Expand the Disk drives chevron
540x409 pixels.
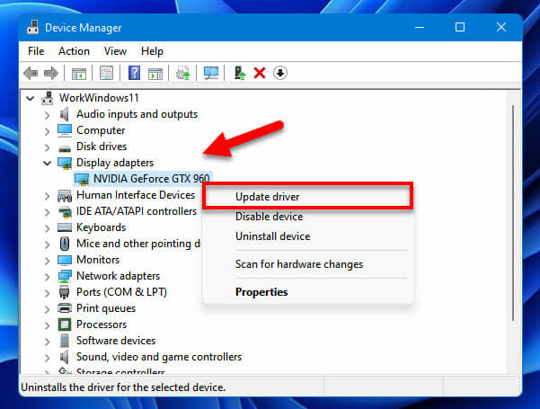(x=48, y=147)
